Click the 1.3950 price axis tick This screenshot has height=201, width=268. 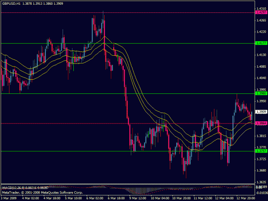click(x=262, y=101)
